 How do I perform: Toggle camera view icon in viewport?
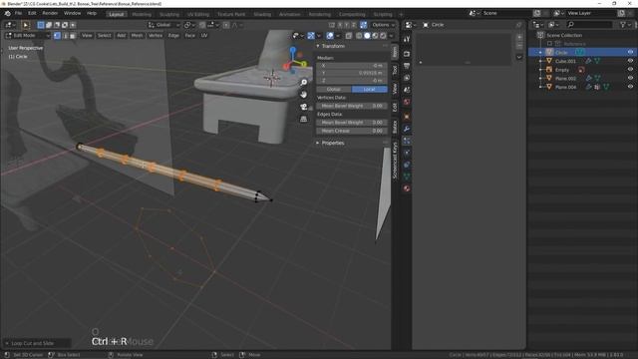303,107
